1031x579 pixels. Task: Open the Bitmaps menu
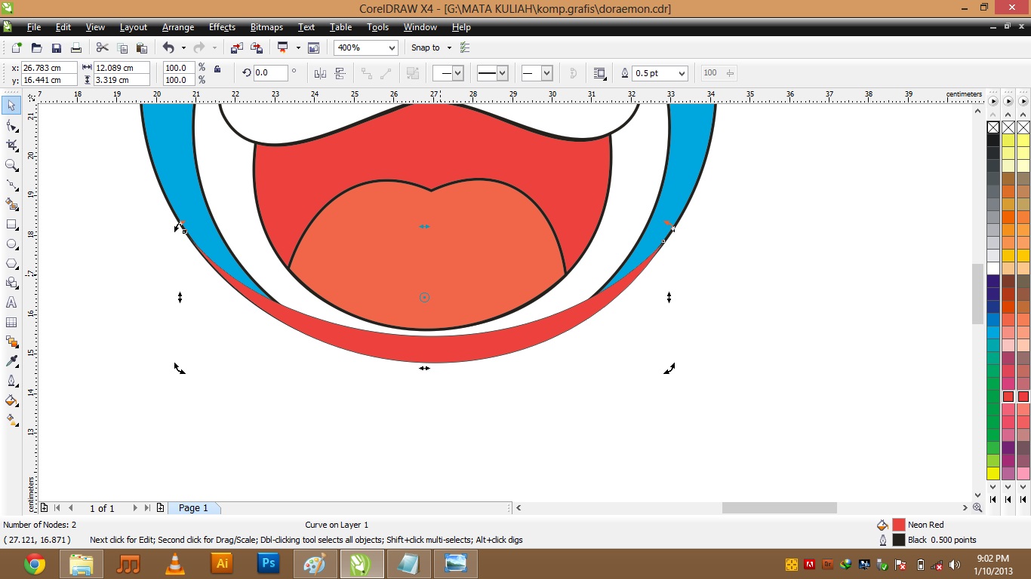point(266,27)
